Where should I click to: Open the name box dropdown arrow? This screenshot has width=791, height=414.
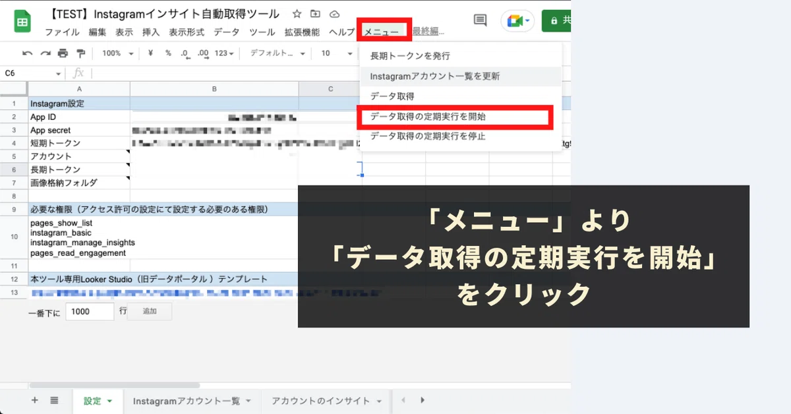[59, 73]
